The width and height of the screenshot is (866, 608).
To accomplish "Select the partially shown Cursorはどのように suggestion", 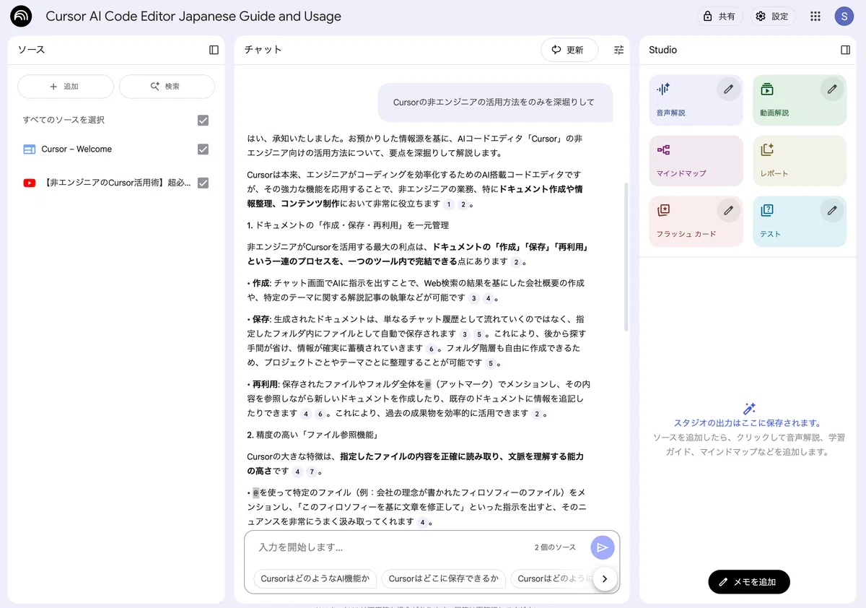I will pyautogui.click(x=552, y=578).
